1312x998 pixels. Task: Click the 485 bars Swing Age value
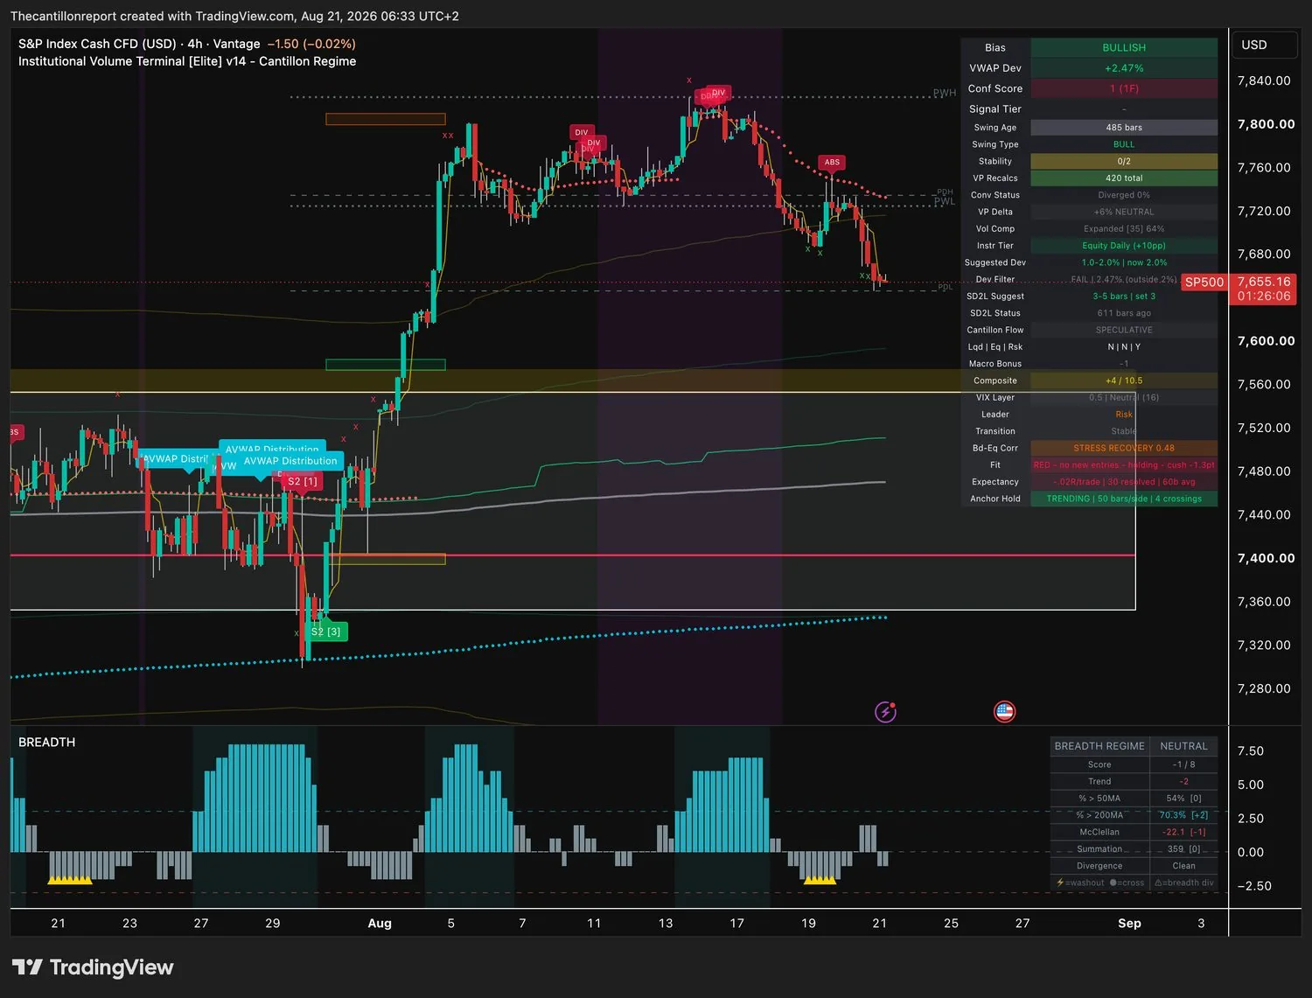(1124, 128)
